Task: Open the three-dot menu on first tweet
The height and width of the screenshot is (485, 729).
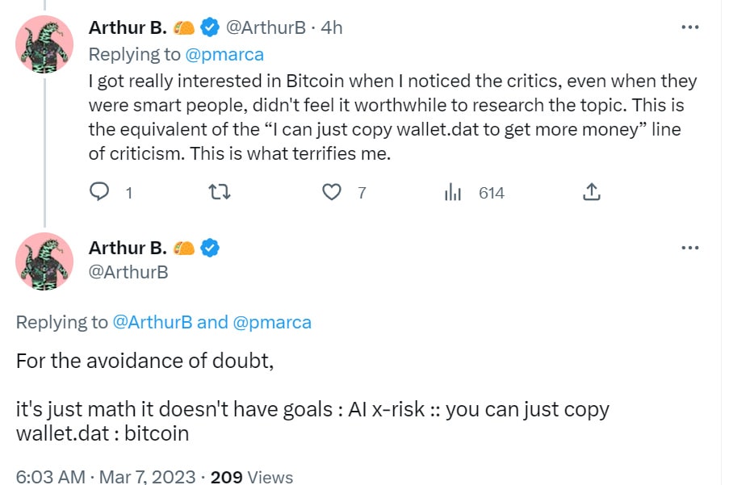Action: point(690,27)
